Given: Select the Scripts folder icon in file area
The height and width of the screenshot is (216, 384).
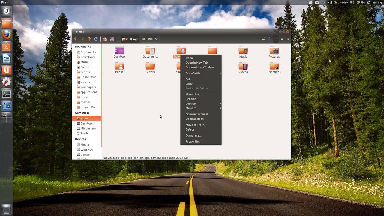Looking at the screenshot, I should 150,66.
